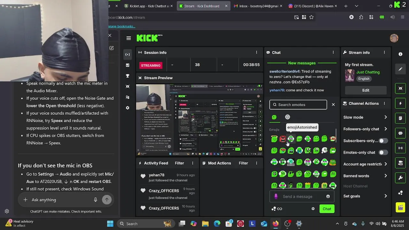The image size is (409, 230).
Task: Pick the red angry emote
Action: (x=282, y=139)
